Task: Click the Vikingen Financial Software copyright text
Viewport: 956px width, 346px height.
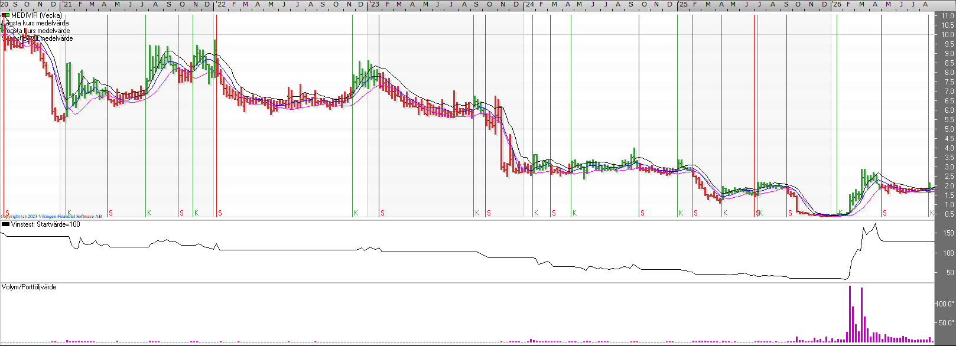Action: [51, 217]
